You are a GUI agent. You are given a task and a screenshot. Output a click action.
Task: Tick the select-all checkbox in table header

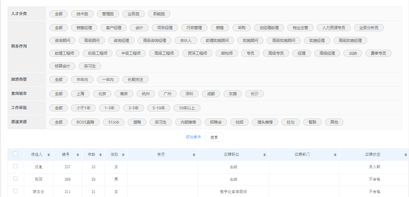15,154
